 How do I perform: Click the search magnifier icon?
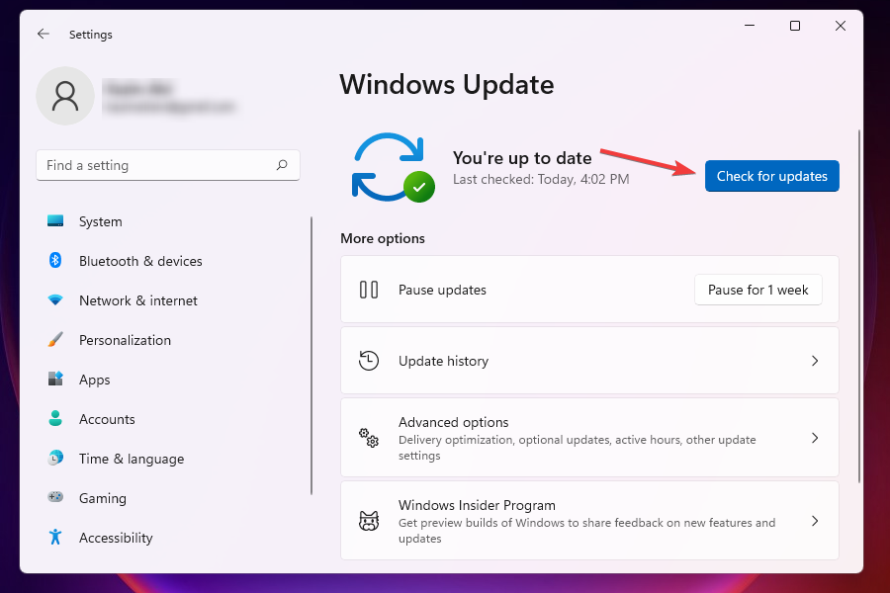[282, 165]
